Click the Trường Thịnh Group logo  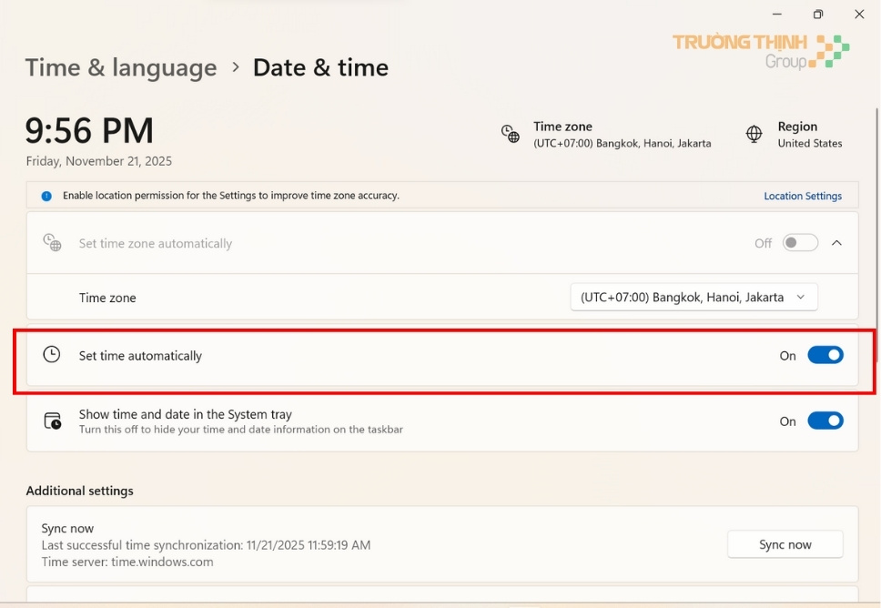tap(760, 51)
